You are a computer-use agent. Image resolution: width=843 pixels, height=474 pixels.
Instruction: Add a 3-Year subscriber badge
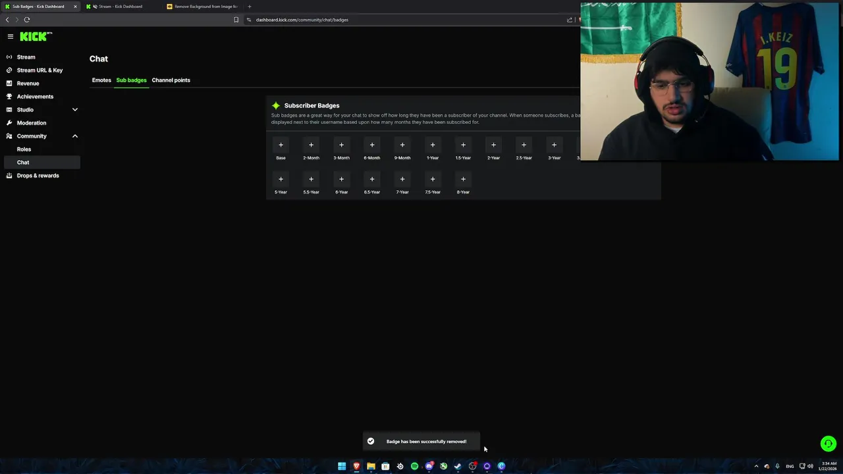pyautogui.click(x=554, y=145)
